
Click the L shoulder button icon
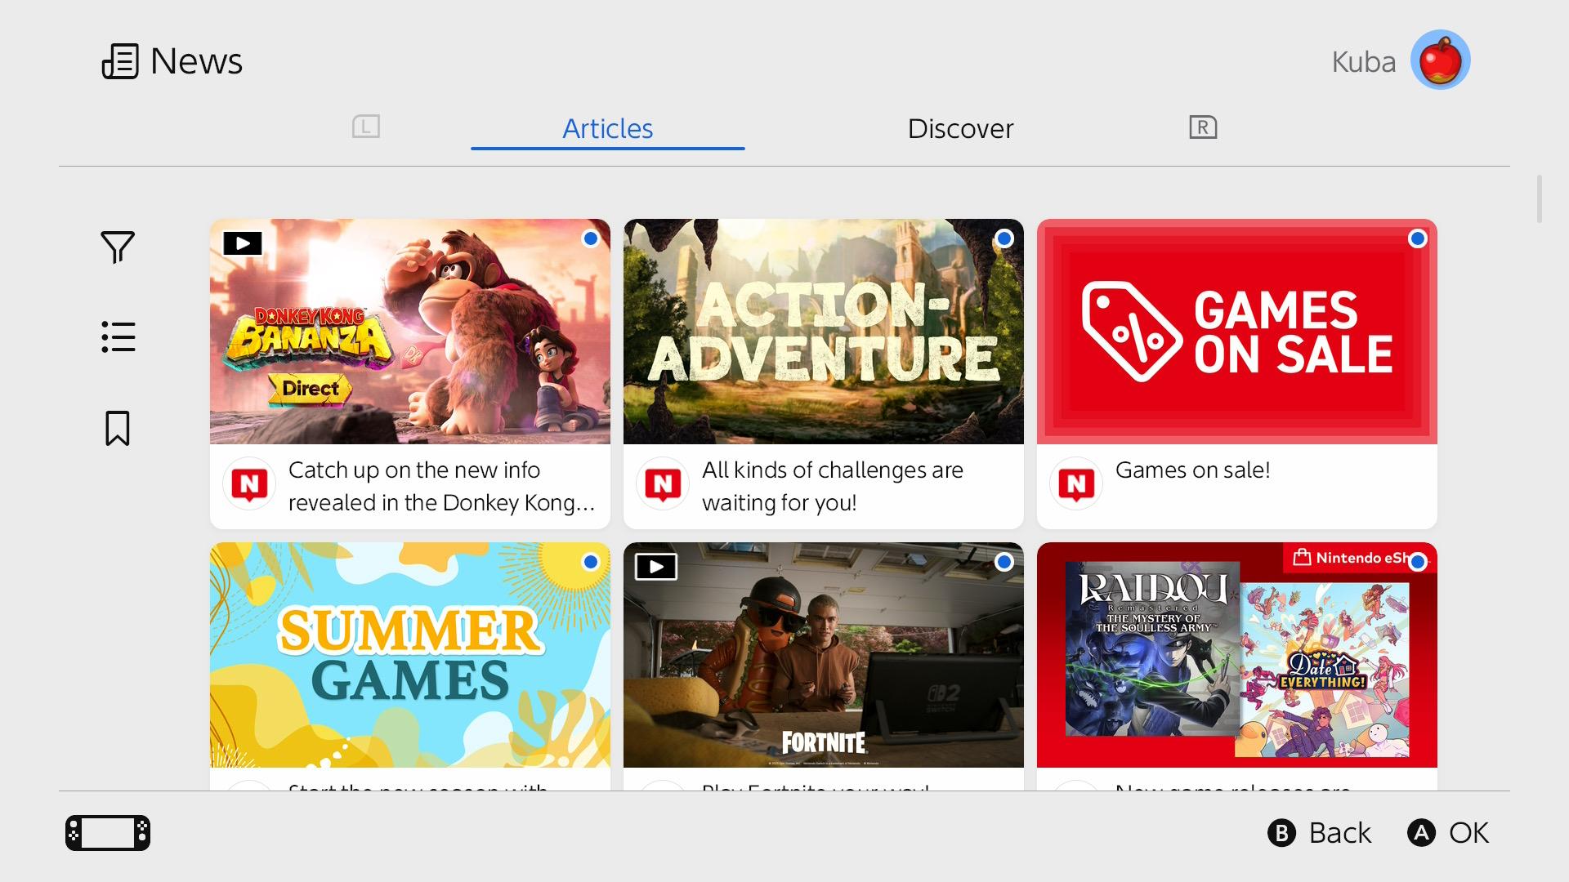coord(366,127)
